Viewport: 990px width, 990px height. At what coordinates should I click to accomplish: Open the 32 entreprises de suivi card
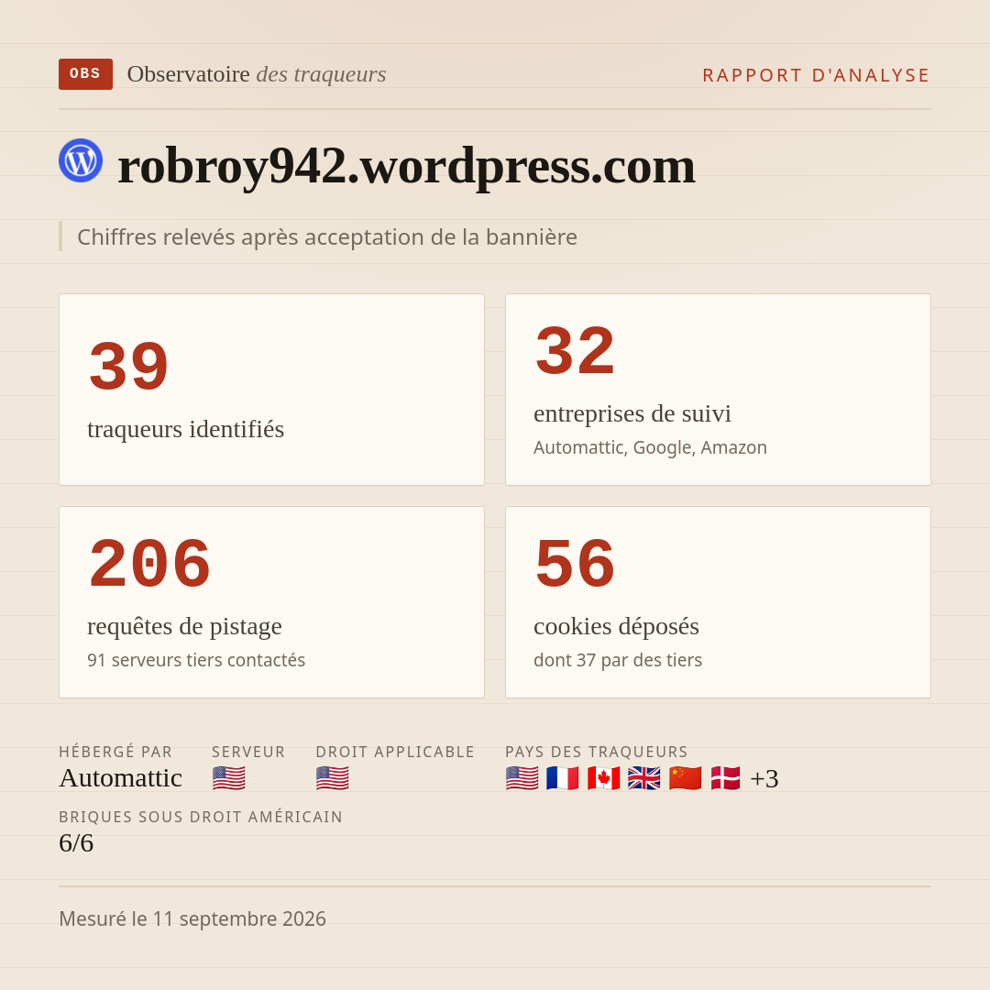[x=718, y=390]
